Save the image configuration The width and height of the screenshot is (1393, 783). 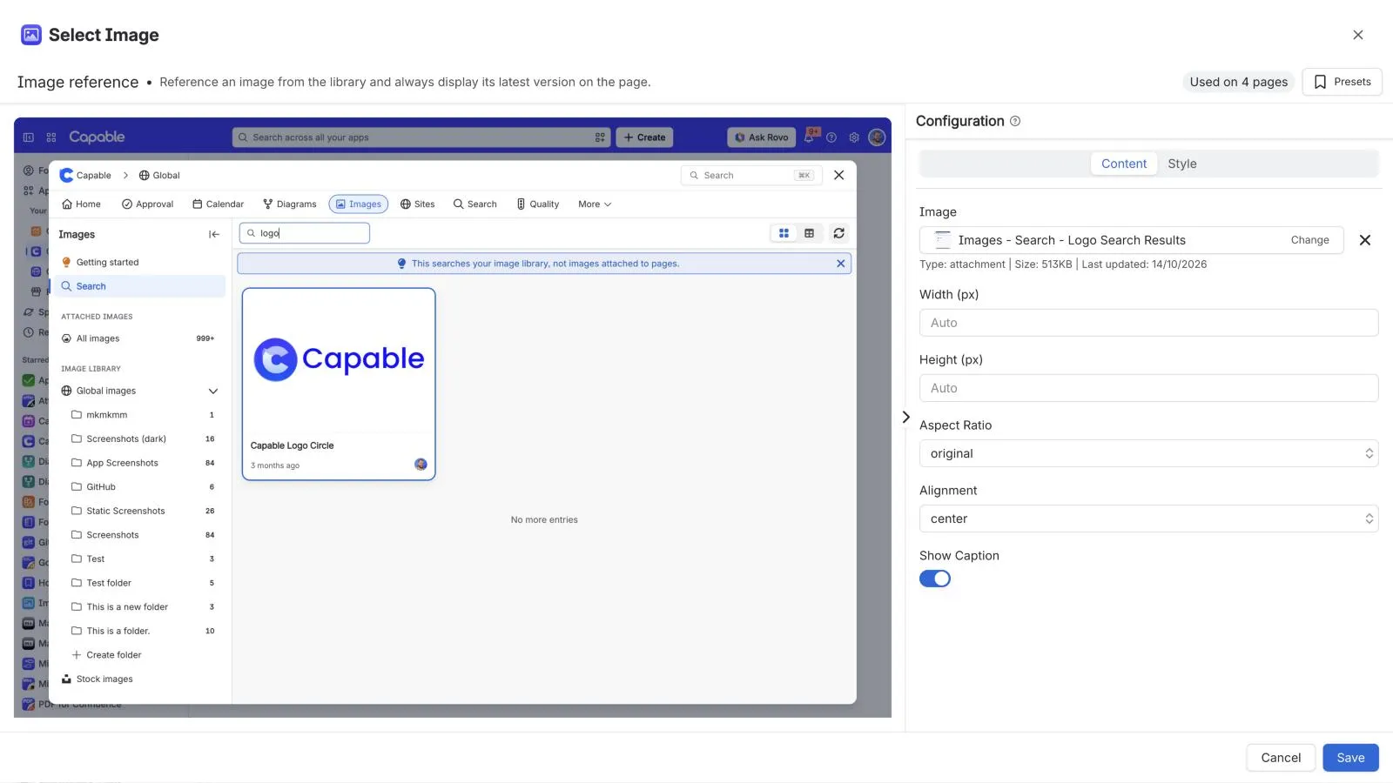click(1350, 758)
